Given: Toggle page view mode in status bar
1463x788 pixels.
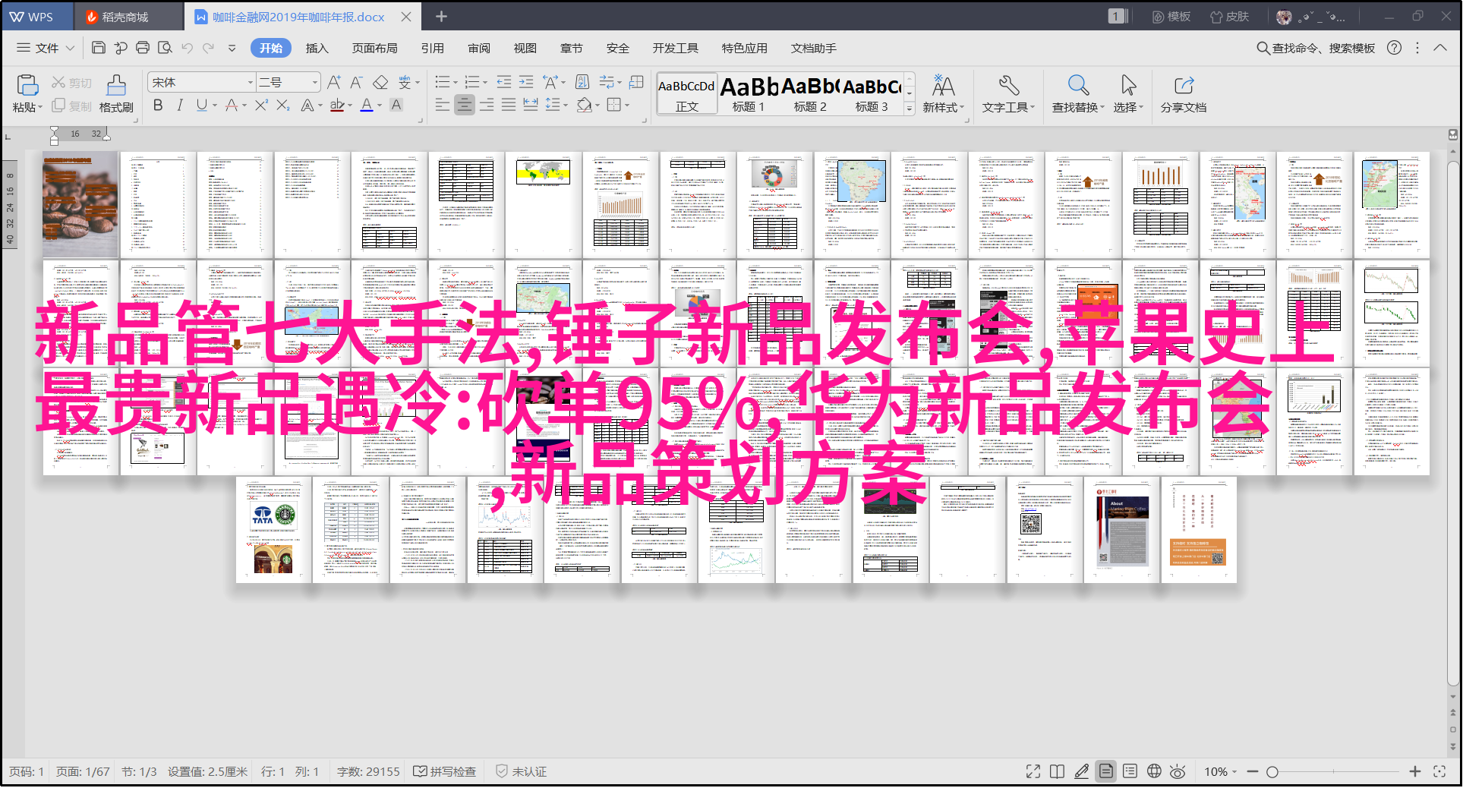Looking at the screenshot, I should click(1106, 771).
